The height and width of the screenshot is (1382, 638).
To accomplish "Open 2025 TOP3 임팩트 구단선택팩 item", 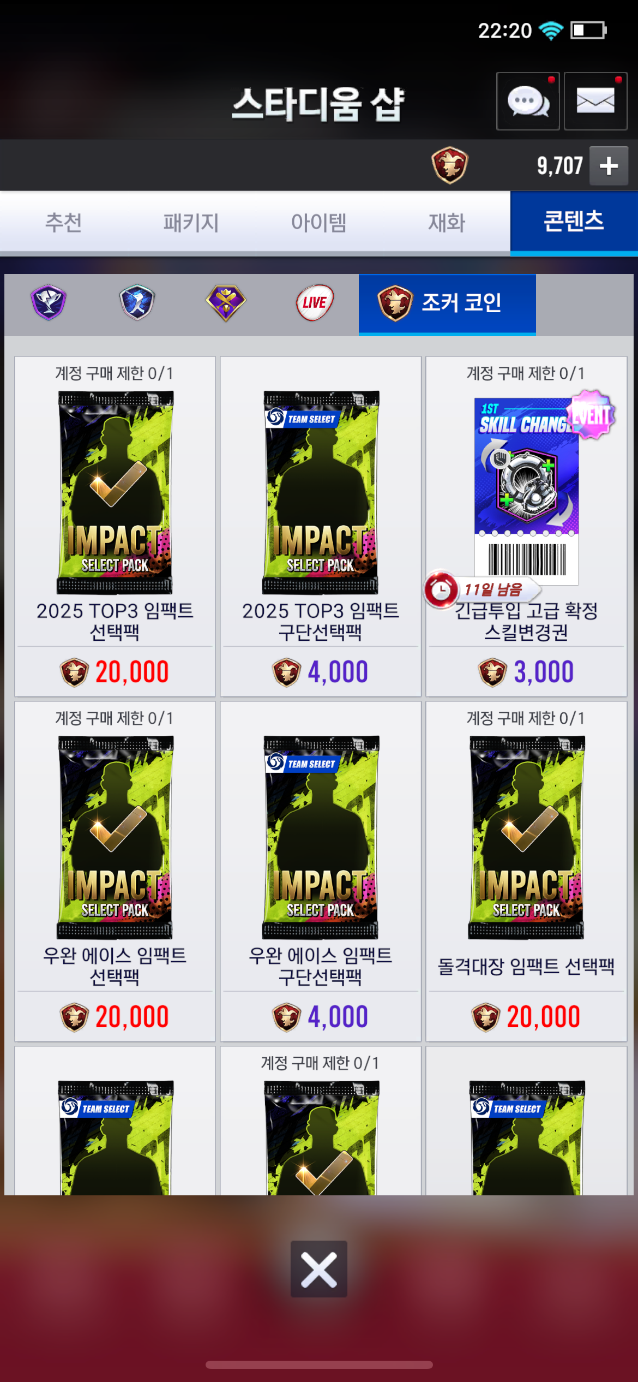I will 321,527.
